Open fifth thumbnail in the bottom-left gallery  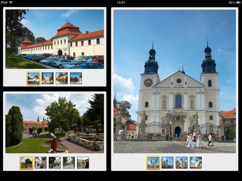click(x=83, y=163)
